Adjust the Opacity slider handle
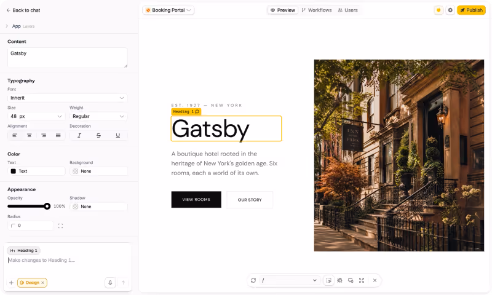This screenshot has height=295, width=492. click(x=47, y=206)
